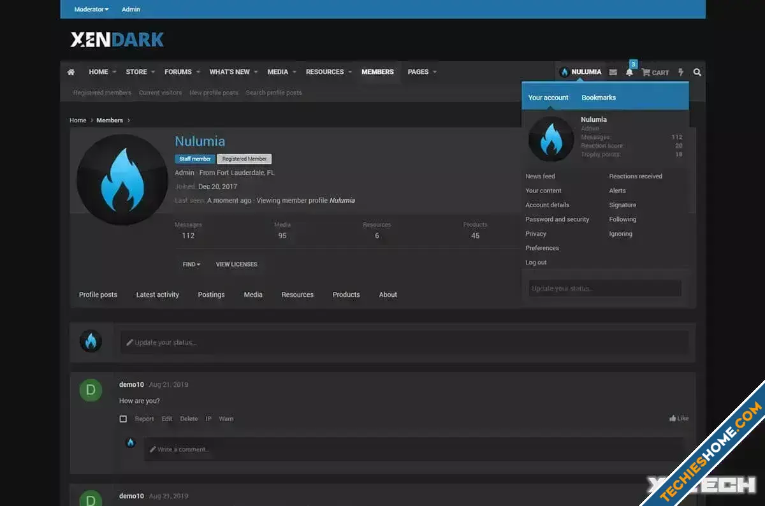Expand the Find dropdown on profile
Viewport: 765px width, 506px height.
tap(191, 264)
